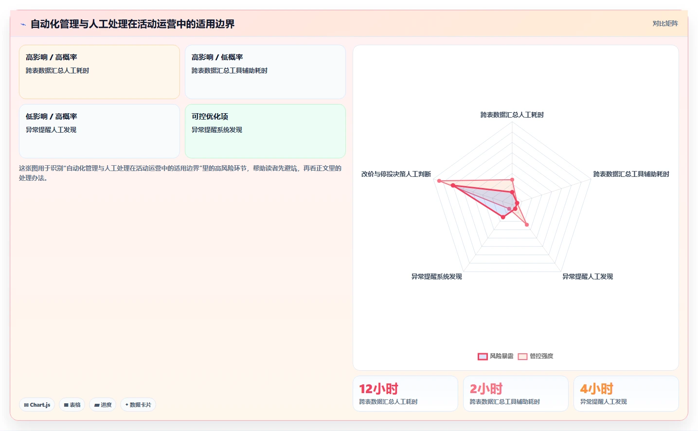Open the 12小时 data card
698x431 pixels.
405,394
